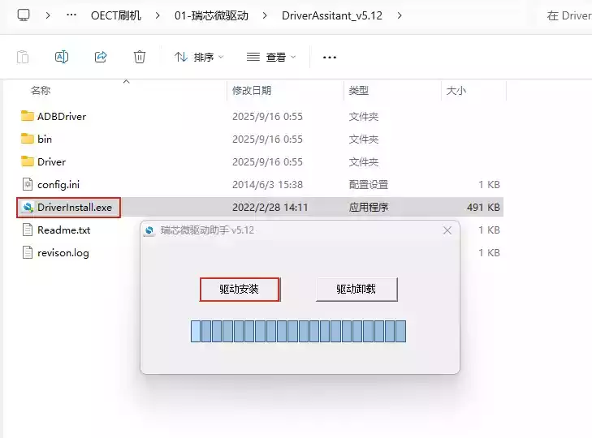
Task: Click the 驱动卸载 uninstall button
Action: pos(356,289)
